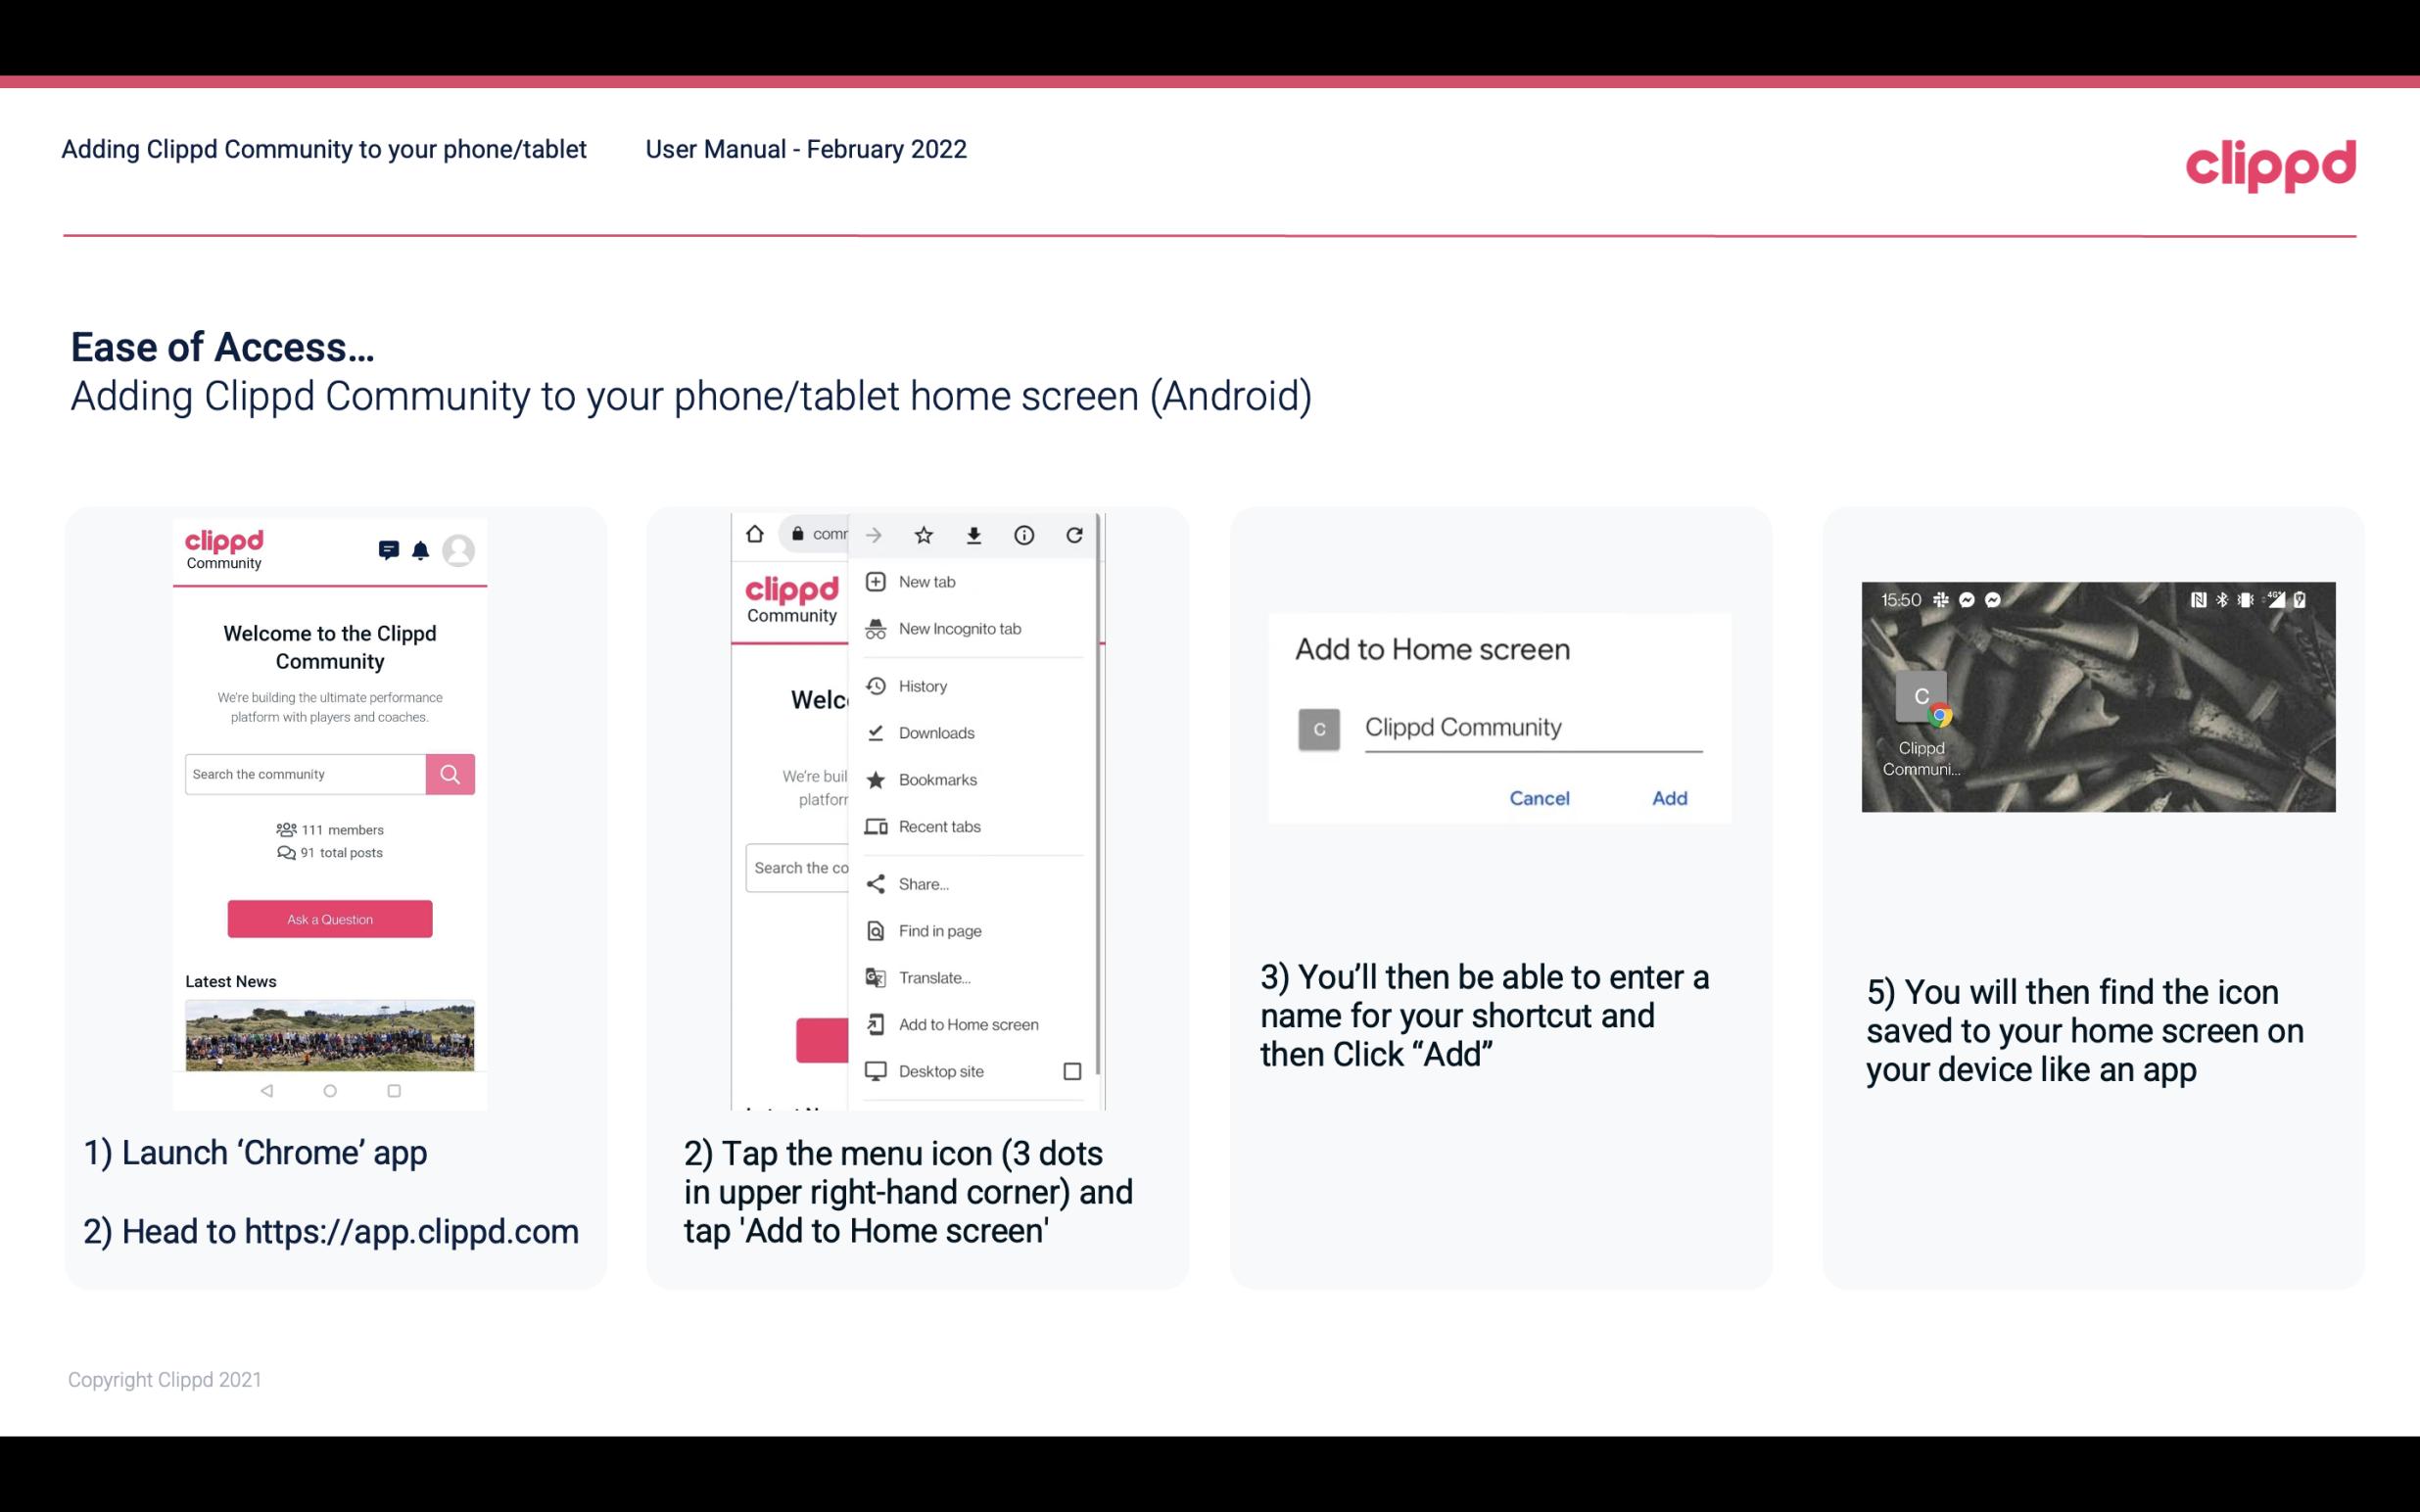Image resolution: width=2420 pixels, height=1512 pixels.
Task: Click the 'Clippd Community' name input field
Action: point(1532,725)
